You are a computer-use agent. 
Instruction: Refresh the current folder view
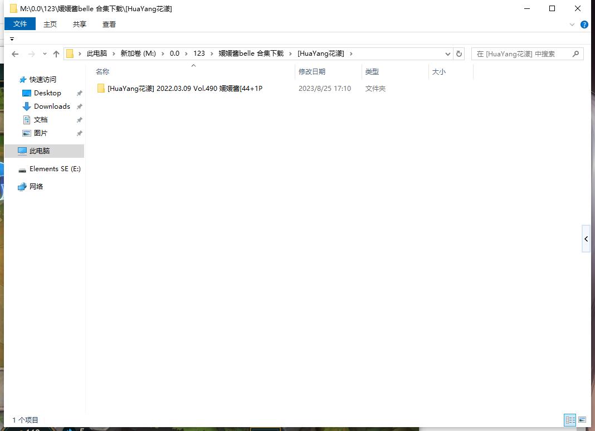[459, 54]
